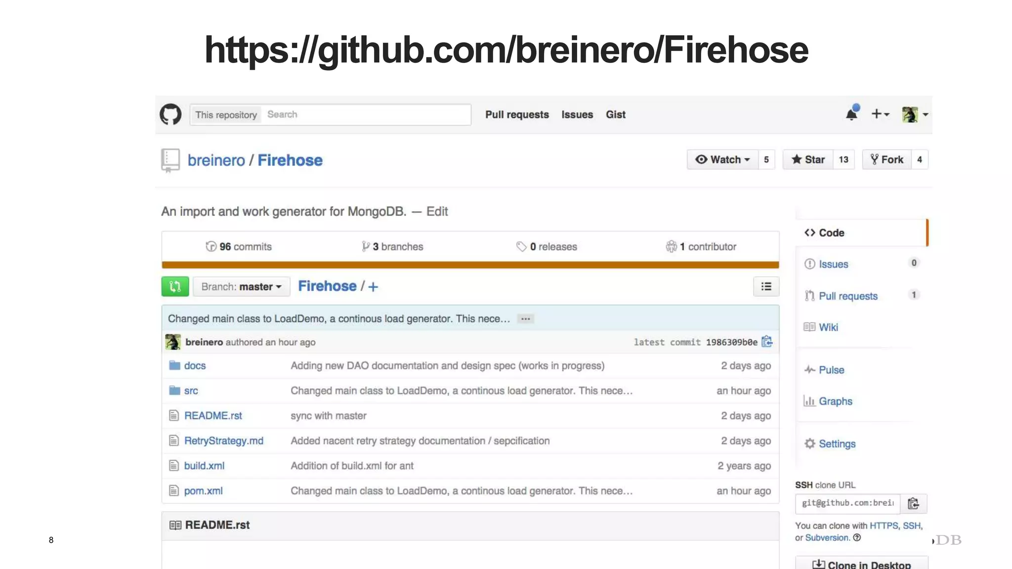This screenshot has height=569, width=1012.
Task: View the 1 contributor
Action: (x=701, y=246)
